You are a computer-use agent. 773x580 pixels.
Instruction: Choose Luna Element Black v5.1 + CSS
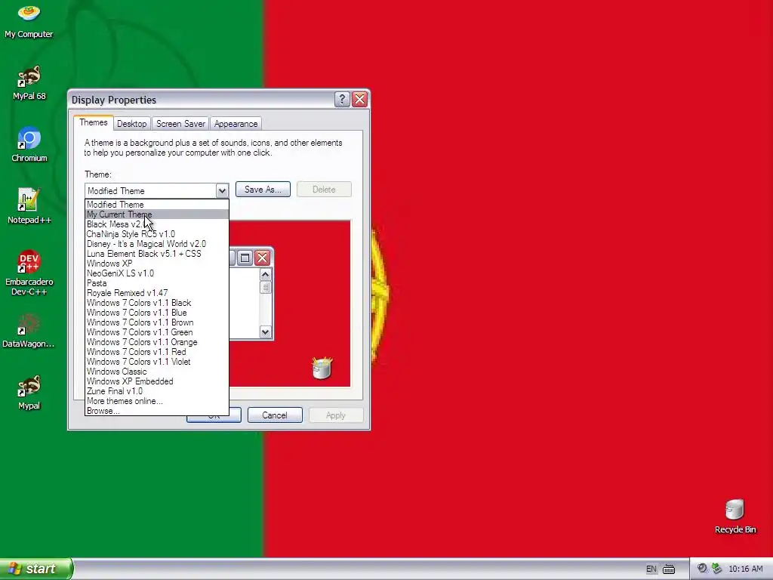157,254
